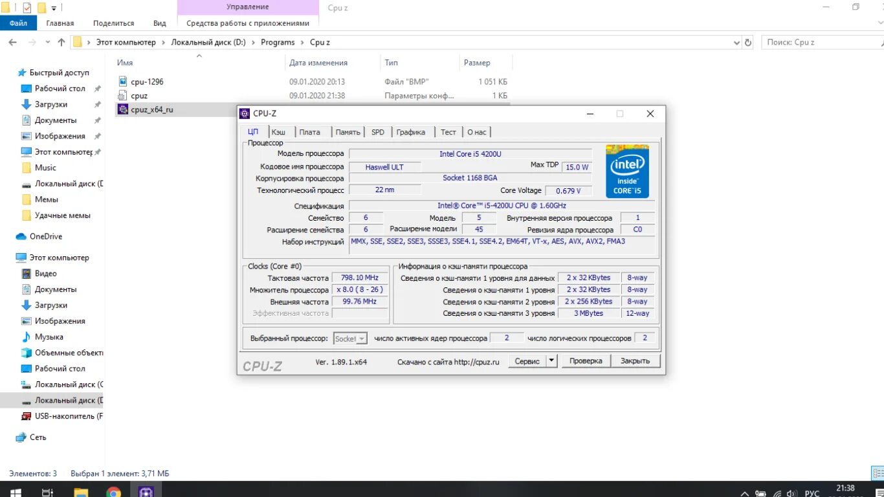The height and width of the screenshot is (497, 884).
Task: Click the РУС language indicator
Action: [x=812, y=493]
